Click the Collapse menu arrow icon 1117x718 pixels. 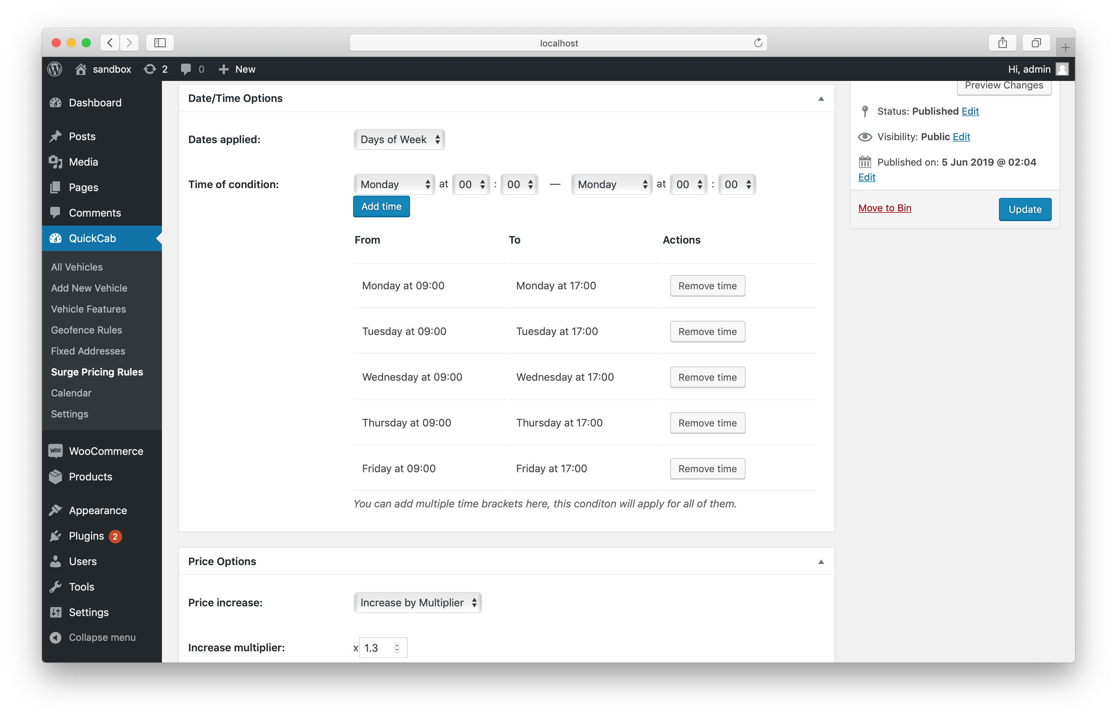55,637
